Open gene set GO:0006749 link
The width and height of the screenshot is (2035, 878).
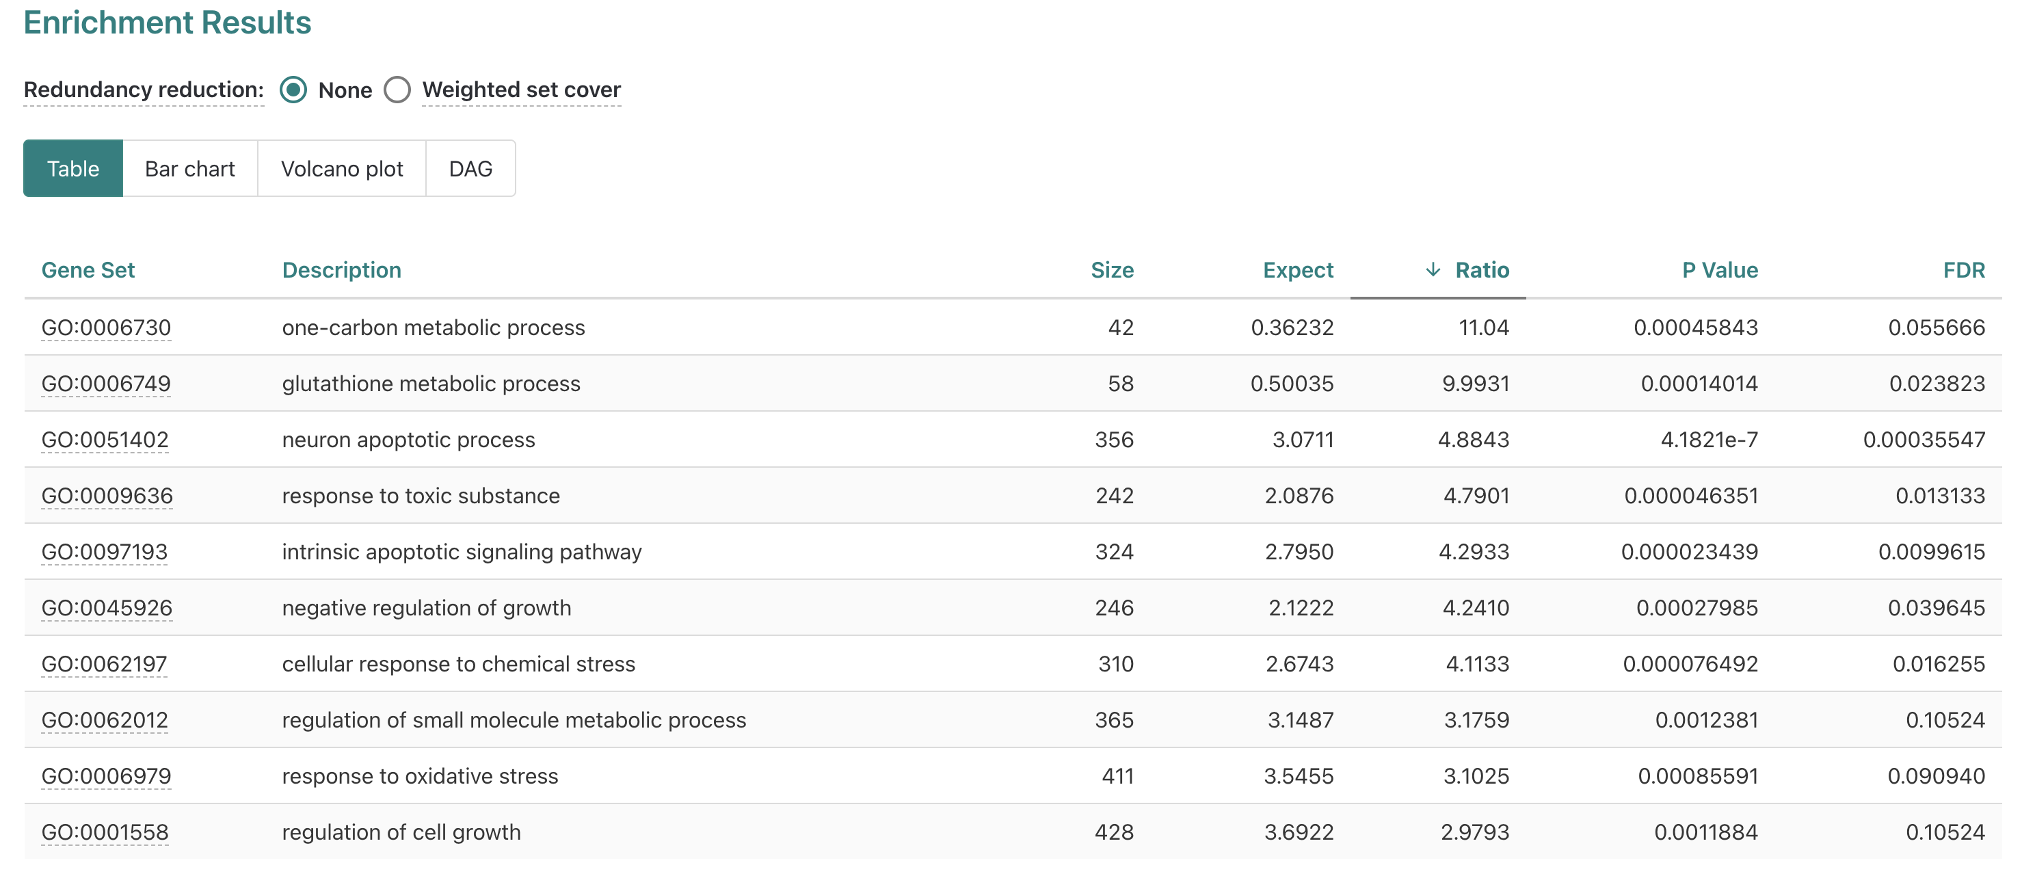tap(106, 384)
